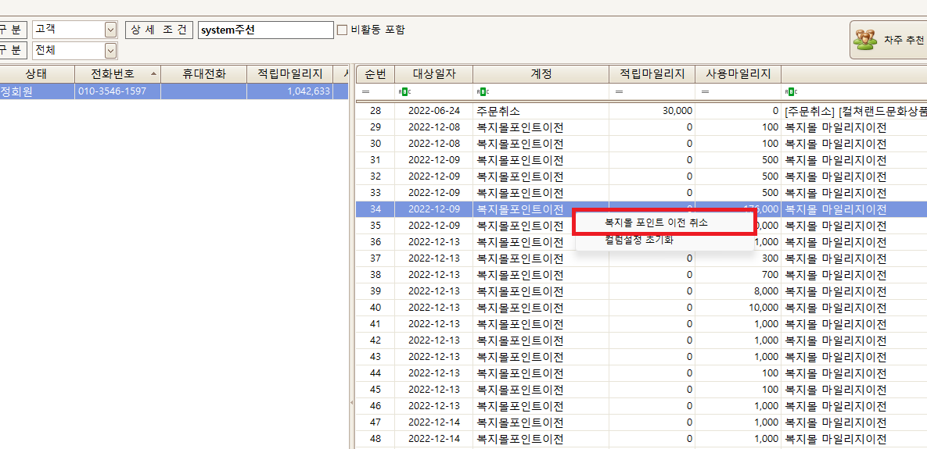Click equals filter icon under 사용마일리지 column

[704, 92]
